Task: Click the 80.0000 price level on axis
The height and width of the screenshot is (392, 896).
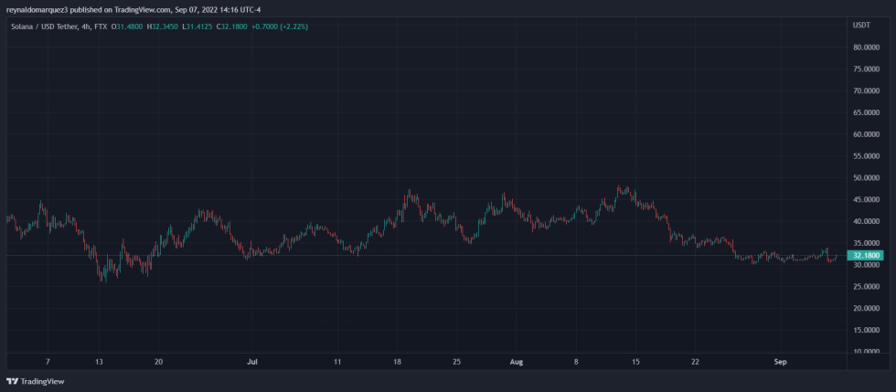Action: (865, 48)
